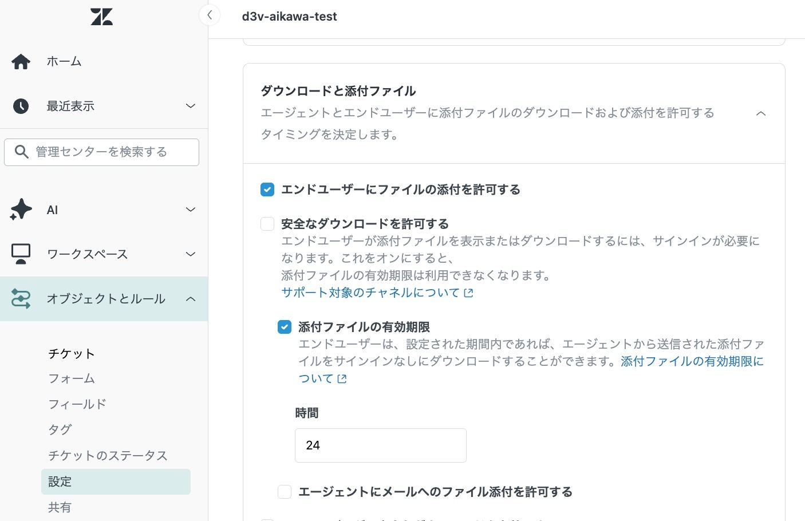The width and height of the screenshot is (805, 521).
Task: Click the オブジェクトとルール arrows icon
Action: click(x=21, y=298)
